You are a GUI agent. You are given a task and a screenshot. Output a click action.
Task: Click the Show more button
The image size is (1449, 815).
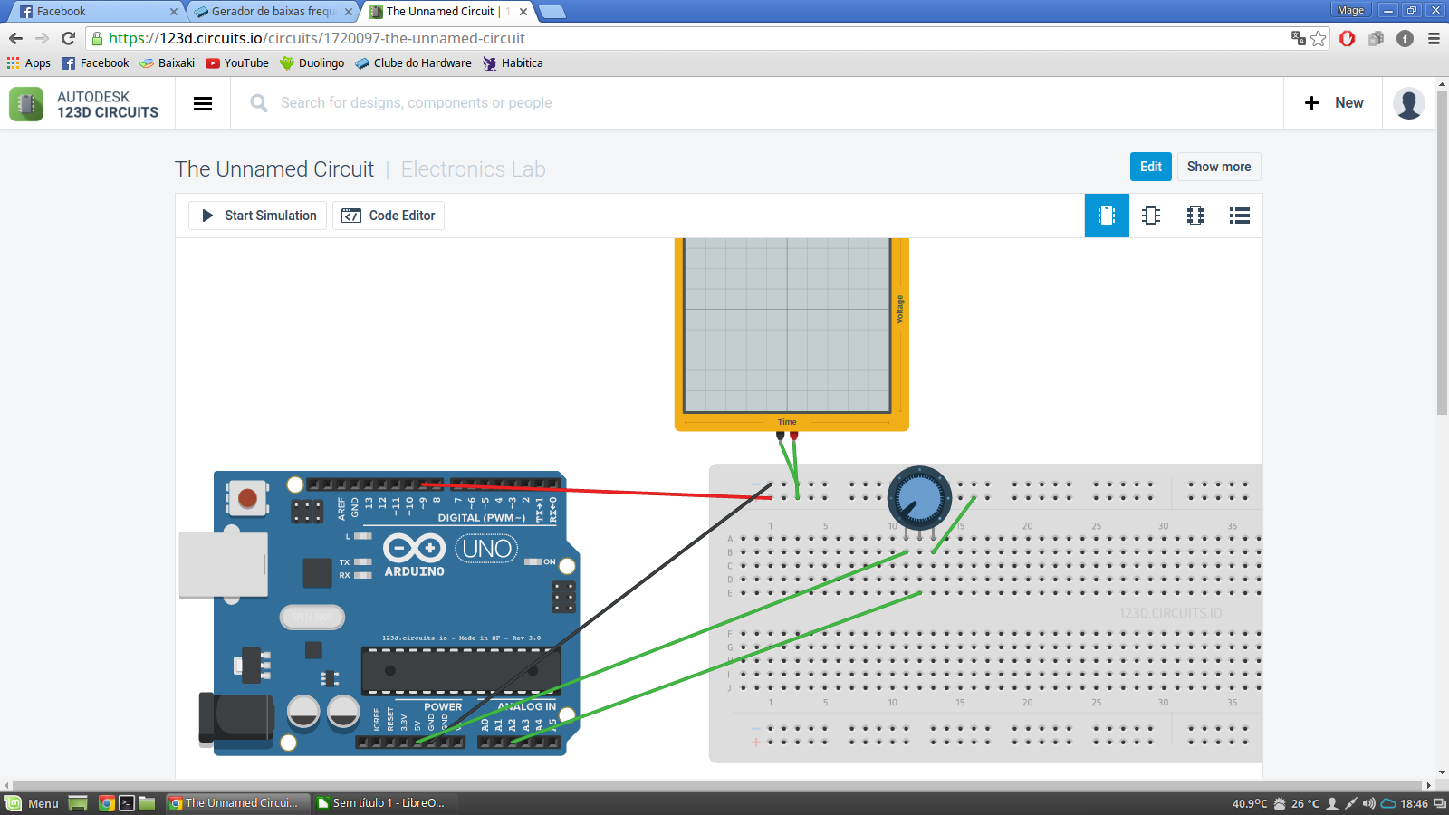[1219, 167]
